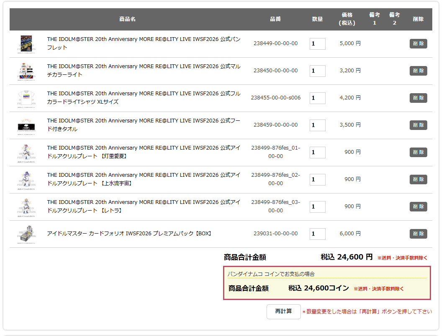Delete the official pamphlet from cart
444x336 pixels.
pyautogui.click(x=418, y=44)
